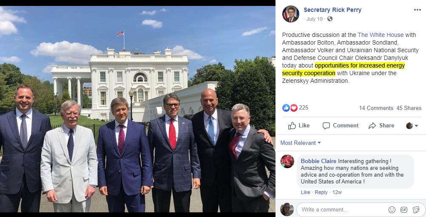
Task: View the 14 Comments list
Action: (376, 108)
